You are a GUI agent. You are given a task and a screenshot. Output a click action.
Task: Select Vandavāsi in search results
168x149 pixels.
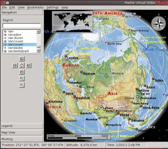(20, 48)
